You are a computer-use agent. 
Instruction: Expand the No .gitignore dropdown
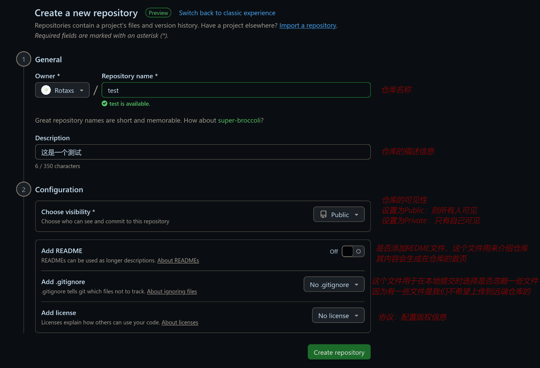tap(334, 284)
